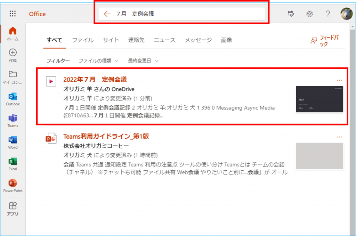
Task: Click the help question mark icon
Action: (x=328, y=14)
